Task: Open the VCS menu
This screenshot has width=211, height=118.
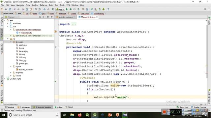Action: pyautogui.click(x=68, y=5)
